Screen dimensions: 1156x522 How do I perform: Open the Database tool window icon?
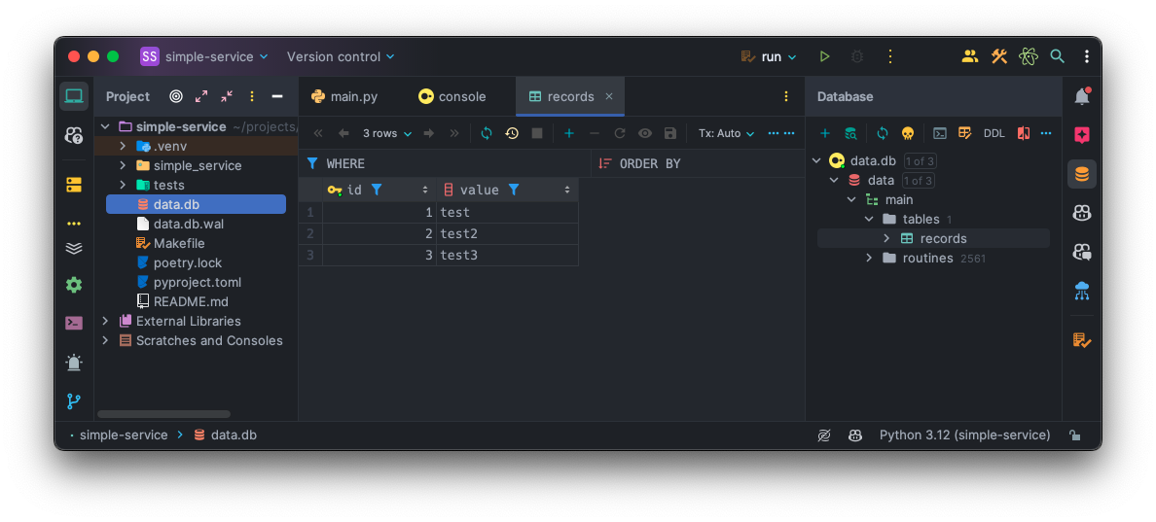(1081, 175)
